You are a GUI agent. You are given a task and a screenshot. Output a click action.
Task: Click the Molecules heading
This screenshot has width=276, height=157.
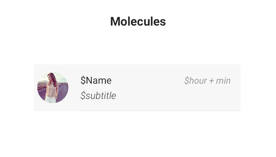(x=138, y=21)
